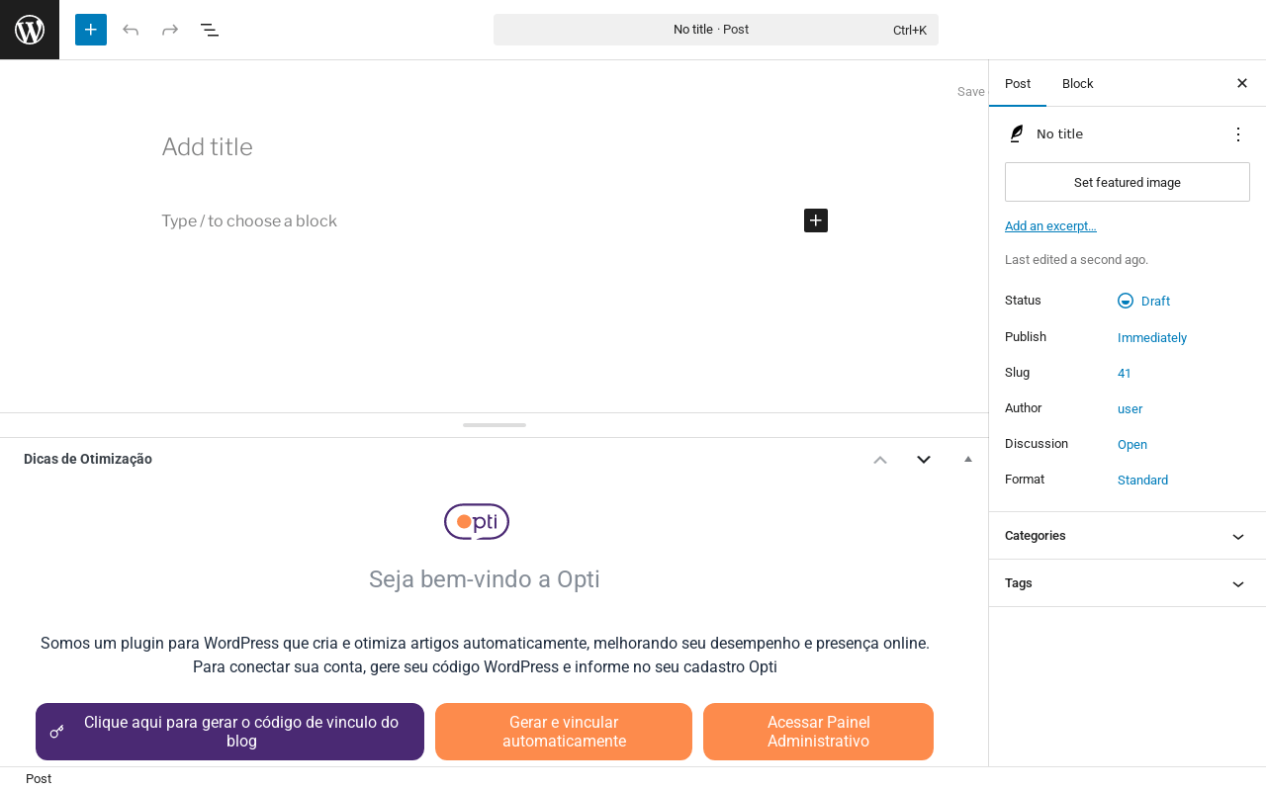Move Dicas de Otimização panel up
Viewport: 1266px width, 791px height.
pos(880,459)
